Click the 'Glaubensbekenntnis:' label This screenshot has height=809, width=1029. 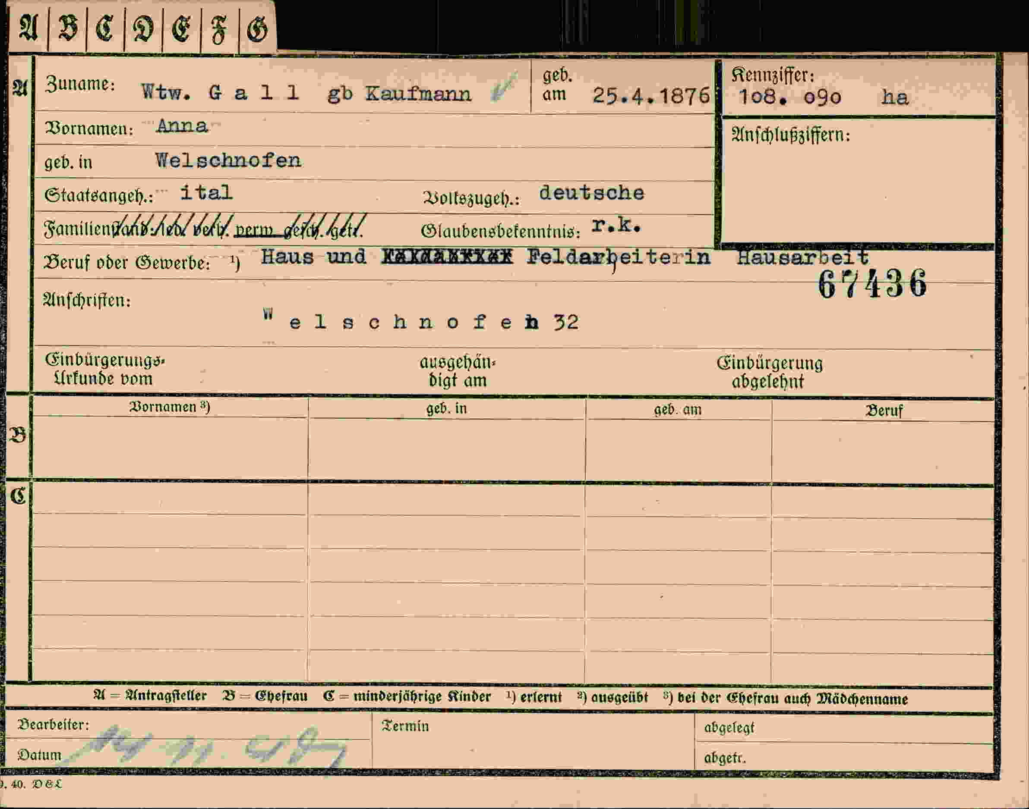[x=501, y=231]
